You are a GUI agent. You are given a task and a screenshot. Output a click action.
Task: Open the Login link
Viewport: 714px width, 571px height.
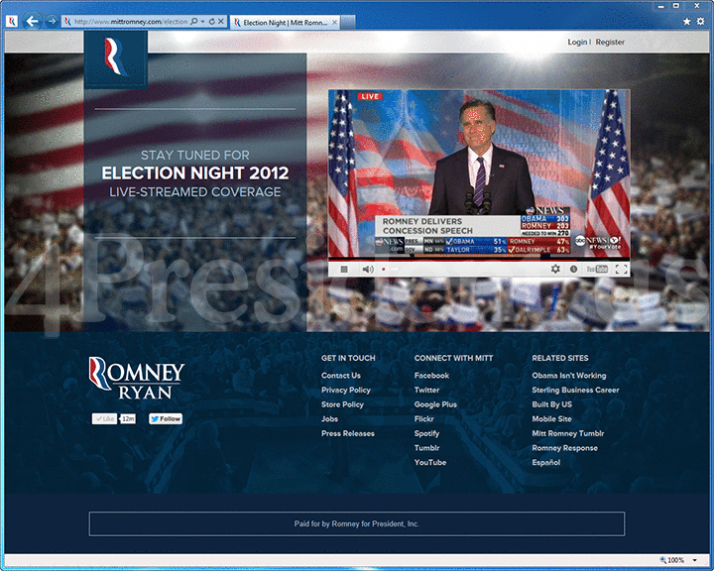[577, 42]
